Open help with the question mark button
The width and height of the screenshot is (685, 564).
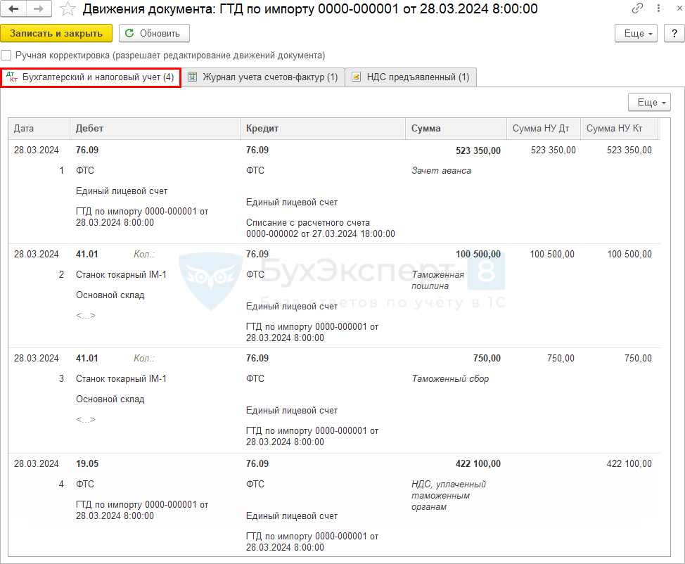[x=672, y=33]
